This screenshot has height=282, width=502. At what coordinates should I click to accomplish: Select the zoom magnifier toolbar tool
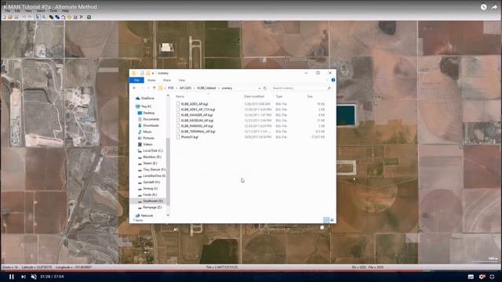(x=44, y=17)
